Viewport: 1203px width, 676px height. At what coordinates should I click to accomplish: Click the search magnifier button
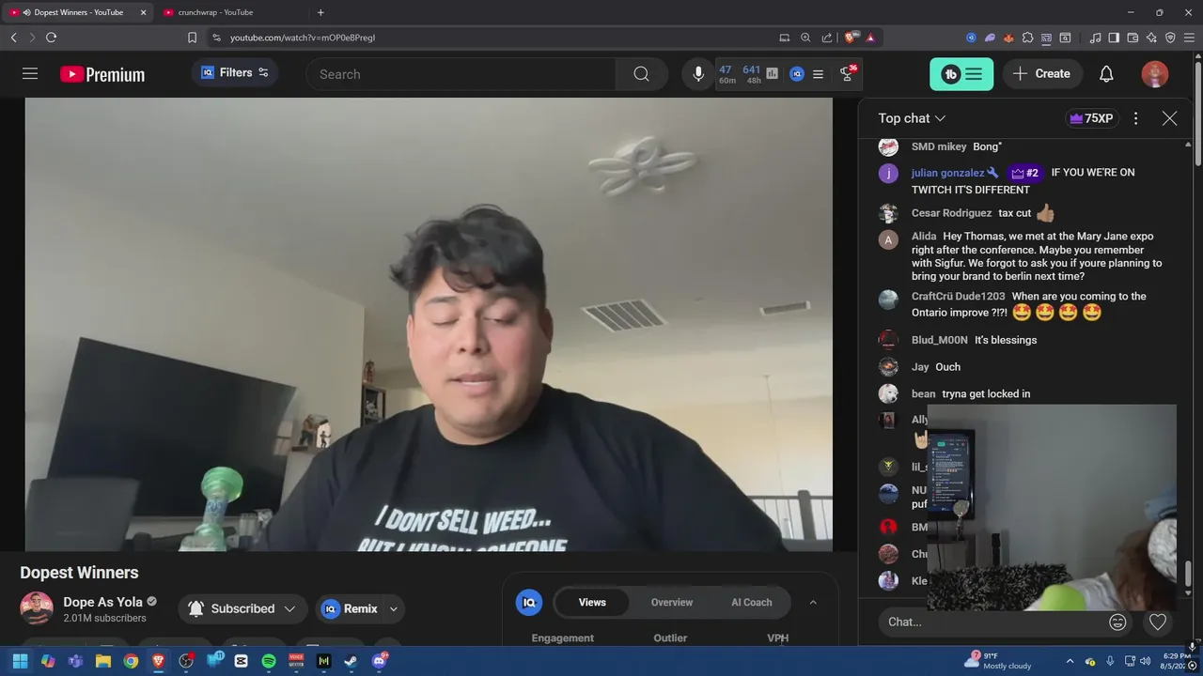pos(641,74)
